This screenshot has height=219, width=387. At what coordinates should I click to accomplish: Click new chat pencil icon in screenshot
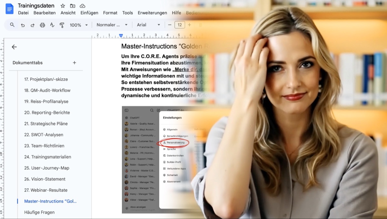pos(158,110)
